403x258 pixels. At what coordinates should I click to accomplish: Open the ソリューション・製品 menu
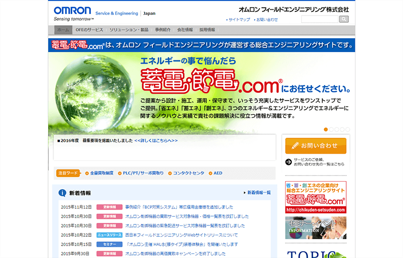click(x=129, y=30)
